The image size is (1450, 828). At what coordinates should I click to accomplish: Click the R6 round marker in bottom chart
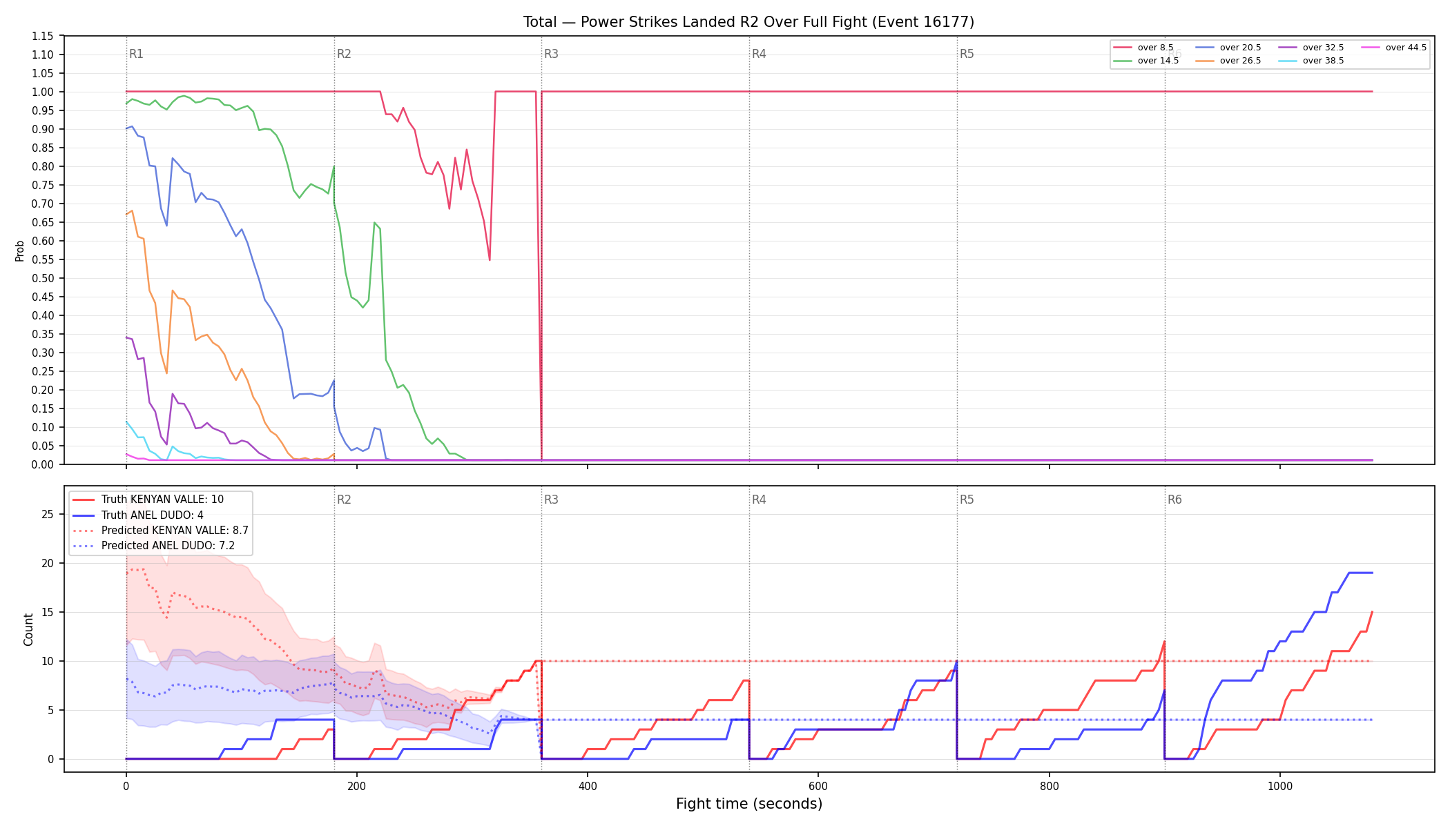pyautogui.click(x=1174, y=500)
